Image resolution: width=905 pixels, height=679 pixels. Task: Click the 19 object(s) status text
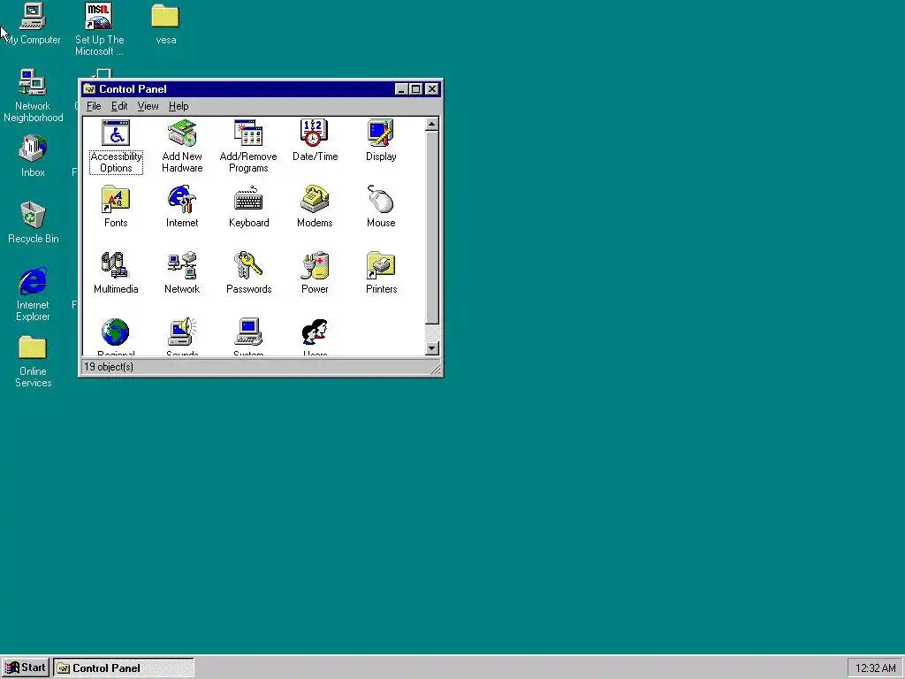(x=109, y=367)
